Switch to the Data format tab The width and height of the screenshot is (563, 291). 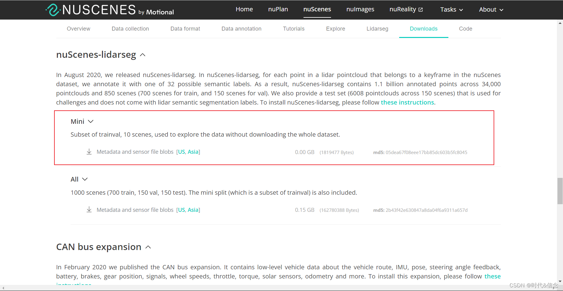pyautogui.click(x=185, y=29)
